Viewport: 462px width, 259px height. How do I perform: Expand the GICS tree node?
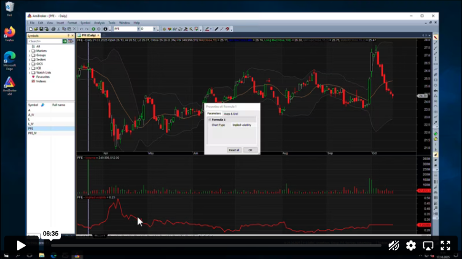point(29,64)
